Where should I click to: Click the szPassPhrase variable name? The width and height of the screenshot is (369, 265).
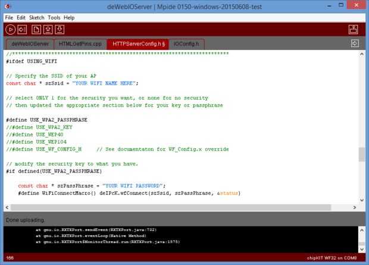tap(75, 186)
